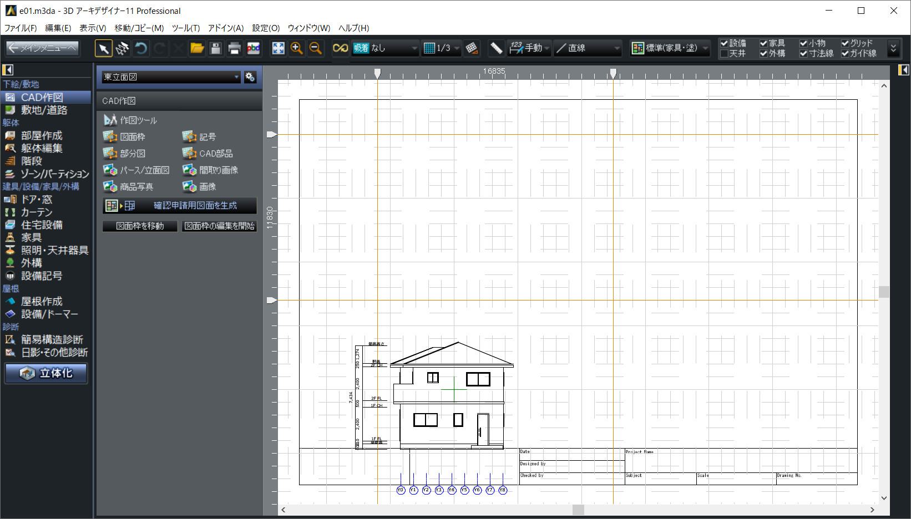This screenshot has width=911, height=519.
Task: Open the アドイン(A) menu
Action: point(225,28)
